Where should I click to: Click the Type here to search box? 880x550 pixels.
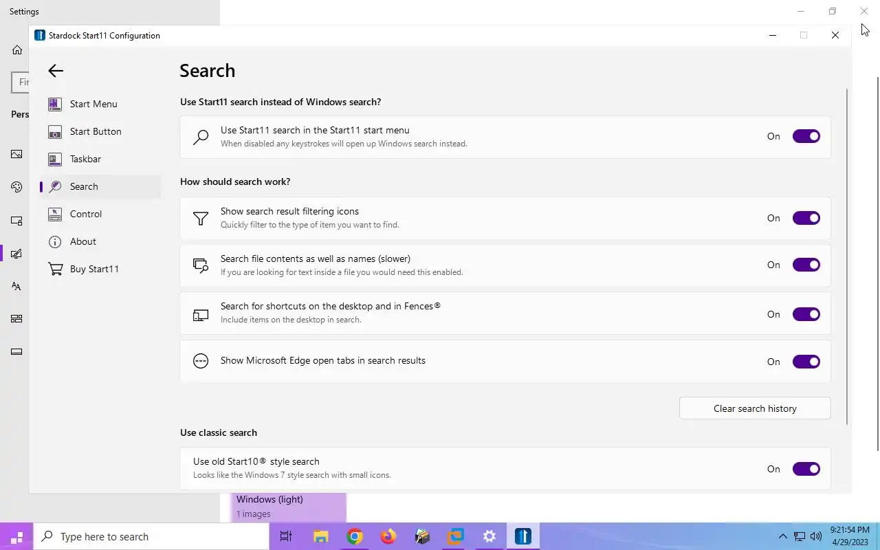click(x=152, y=536)
